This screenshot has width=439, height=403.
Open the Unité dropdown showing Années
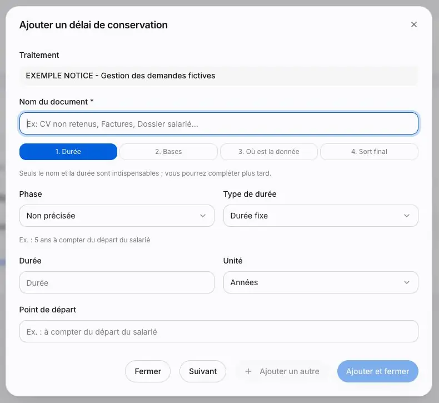pyautogui.click(x=321, y=282)
